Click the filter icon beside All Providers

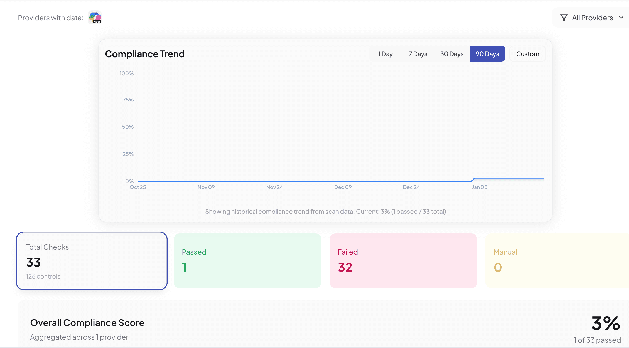coord(564,17)
